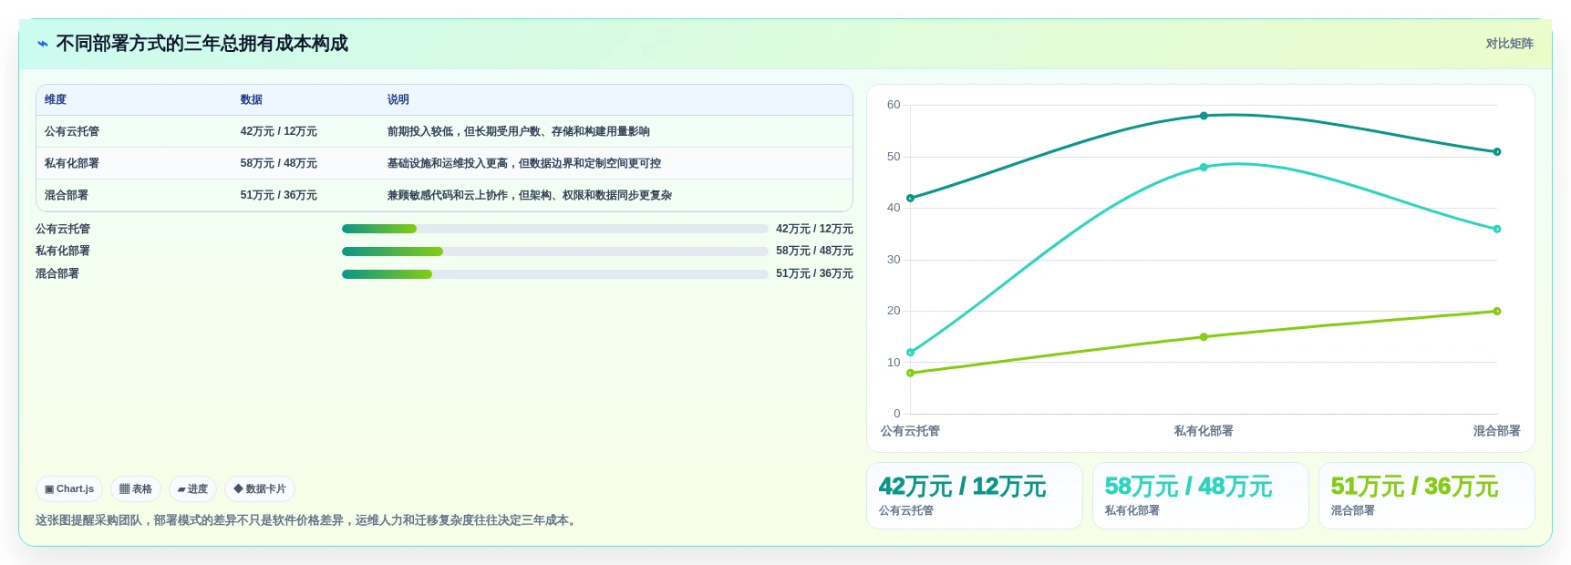Click progress label 公有云托管
Screen dimensions: 1571x565
click(63, 230)
